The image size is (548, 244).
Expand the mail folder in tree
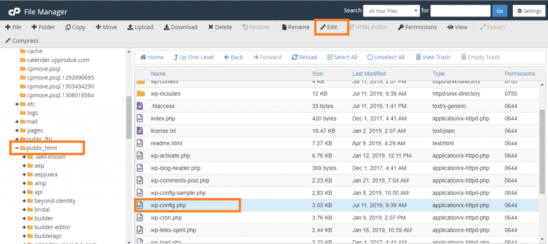[17, 122]
